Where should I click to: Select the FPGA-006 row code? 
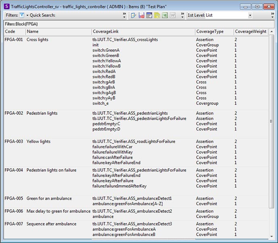coord(14,211)
